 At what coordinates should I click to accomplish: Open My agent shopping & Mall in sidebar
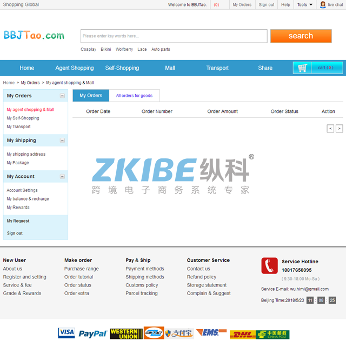pos(30,110)
